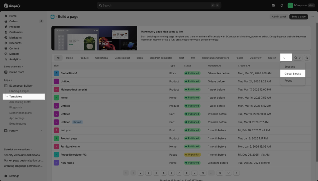Click the Build a page button
Screen dimensions: 318x181
(x=298, y=17)
